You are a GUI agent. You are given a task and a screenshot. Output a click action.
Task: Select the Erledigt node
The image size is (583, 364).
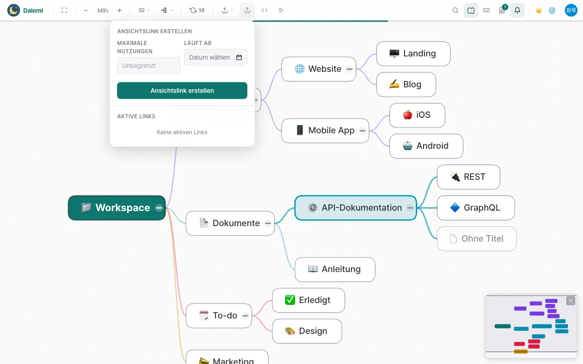pyautogui.click(x=308, y=300)
